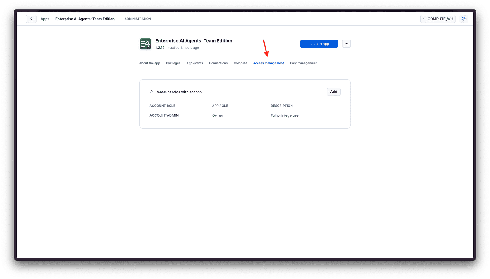Click Add to grant a role access

[334, 92]
